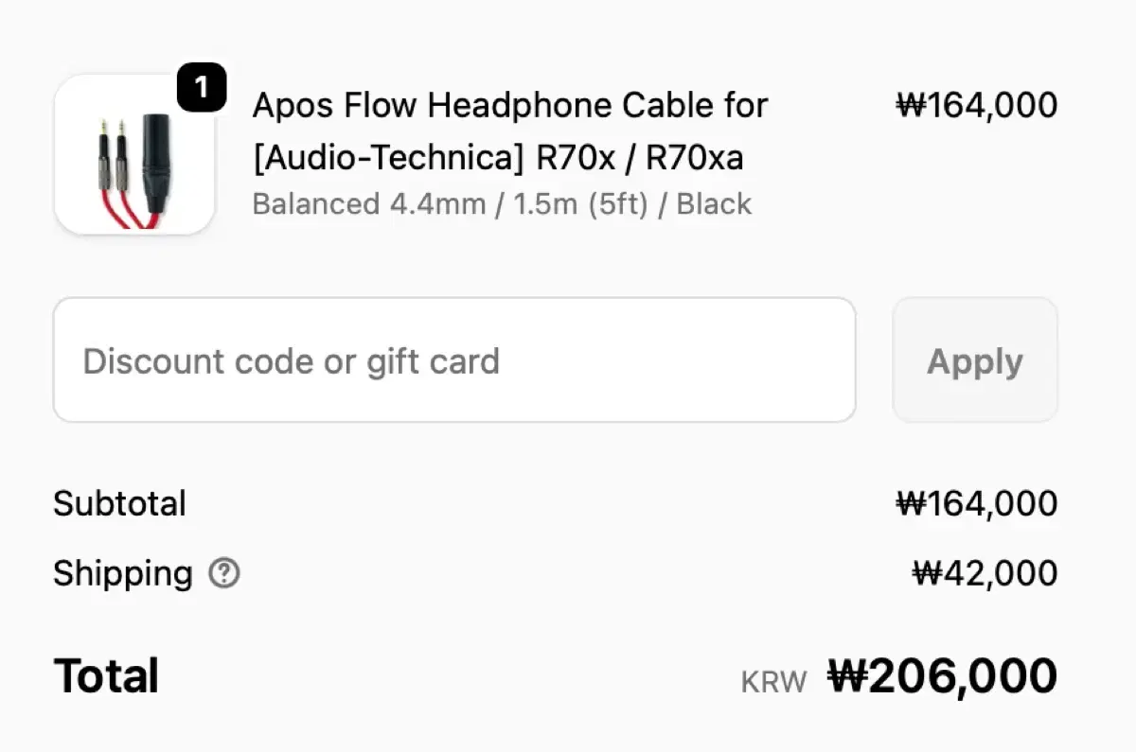The height and width of the screenshot is (752, 1136).
Task: Click the ₩164,000 price beside the product title
Action: tap(976, 105)
